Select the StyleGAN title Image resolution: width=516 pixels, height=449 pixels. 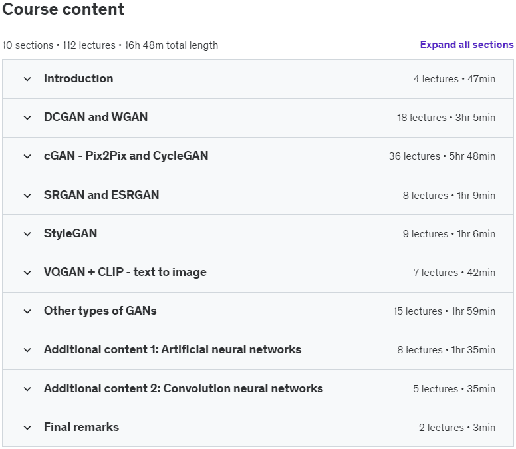tap(70, 233)
